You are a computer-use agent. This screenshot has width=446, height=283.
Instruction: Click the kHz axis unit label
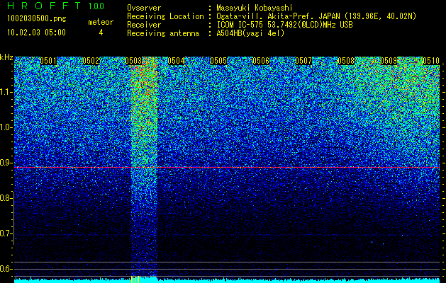6,57
